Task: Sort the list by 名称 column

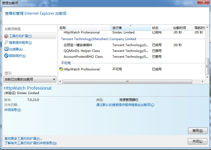Action: pyautogui.click(x=84, y=28)
